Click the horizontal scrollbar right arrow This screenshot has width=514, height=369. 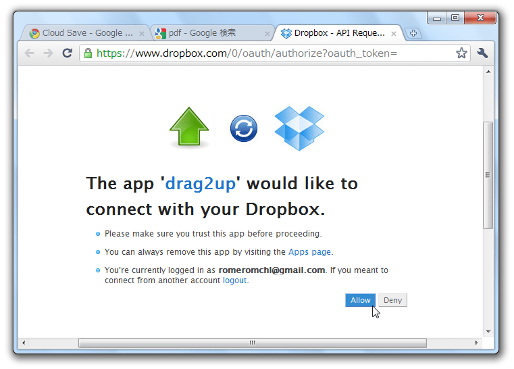pyautogui.click(x=476, y=343)
